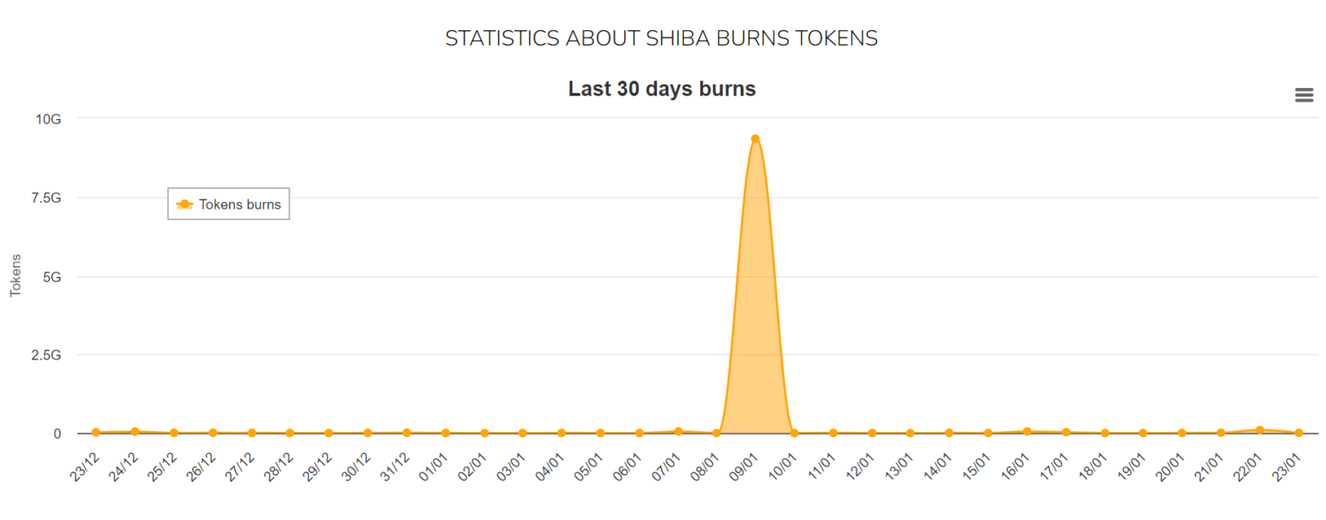Click the STATISTICS ABOUT SHIBA BURNS TOKENS heading

click(x=661, y=38)
